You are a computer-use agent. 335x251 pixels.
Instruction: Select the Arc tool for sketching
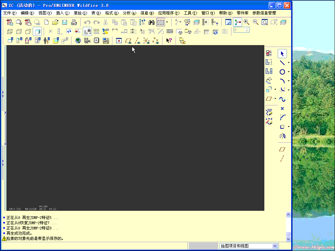point(282,80)
